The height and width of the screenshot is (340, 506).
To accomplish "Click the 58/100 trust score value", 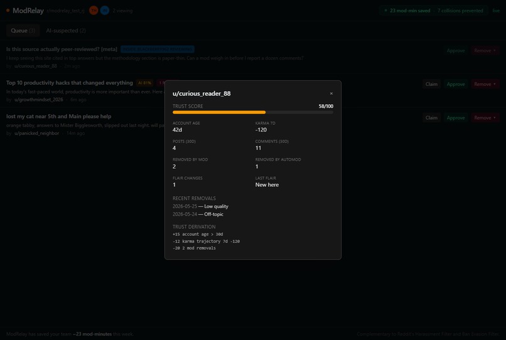I will pos(326,106).
